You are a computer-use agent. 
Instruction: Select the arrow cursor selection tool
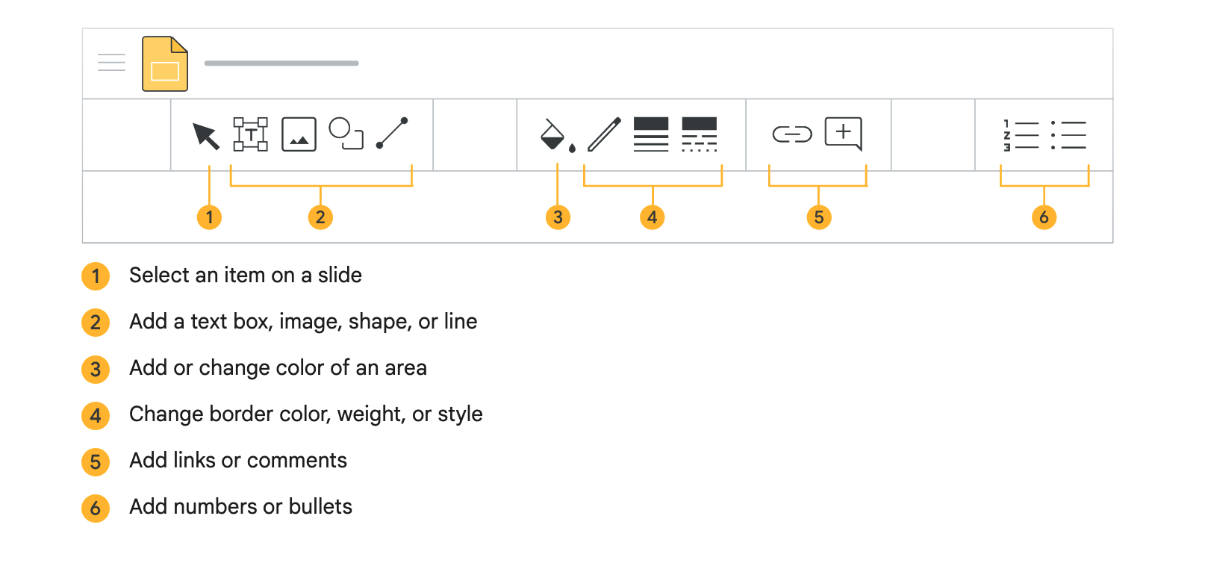click(205, 135)
